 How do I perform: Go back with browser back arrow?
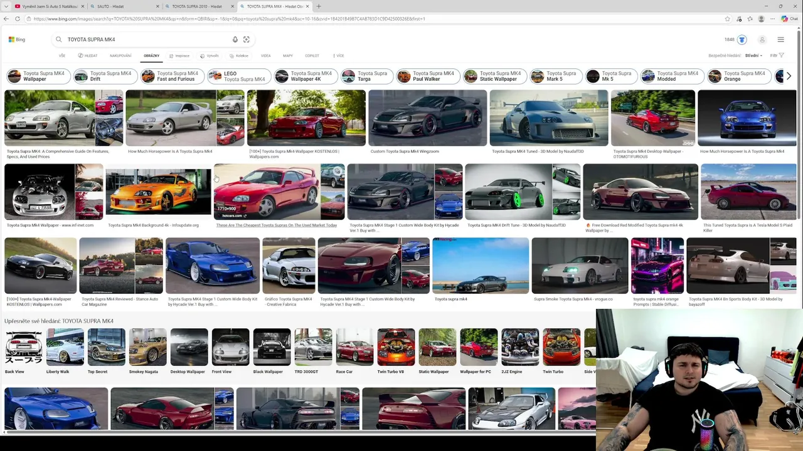coord(6,19)
